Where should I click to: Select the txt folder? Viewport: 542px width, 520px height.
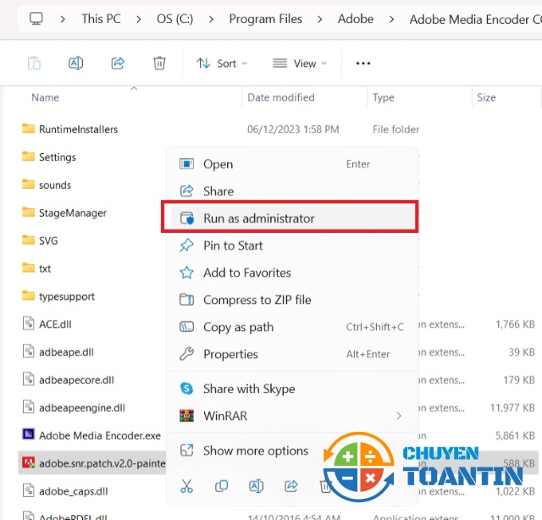[45, 268]
